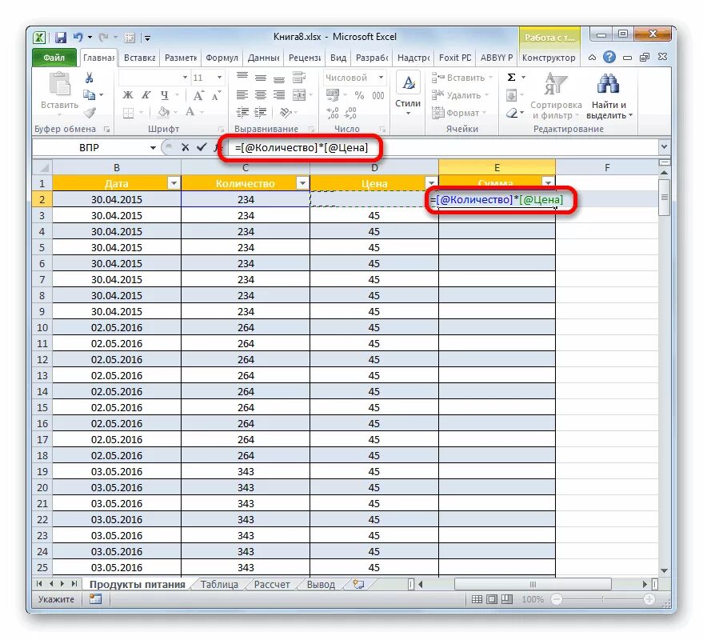The image size is (703, 640).
Task: Select column F header
Action: point(607,167)
